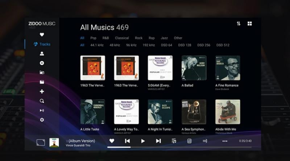The height and width of the screenshot is (161, 290).
Task: Filter by Pop genre
Action: point(93,38)
